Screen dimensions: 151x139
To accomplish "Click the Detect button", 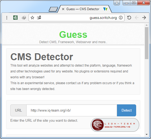I will point(126,110).
